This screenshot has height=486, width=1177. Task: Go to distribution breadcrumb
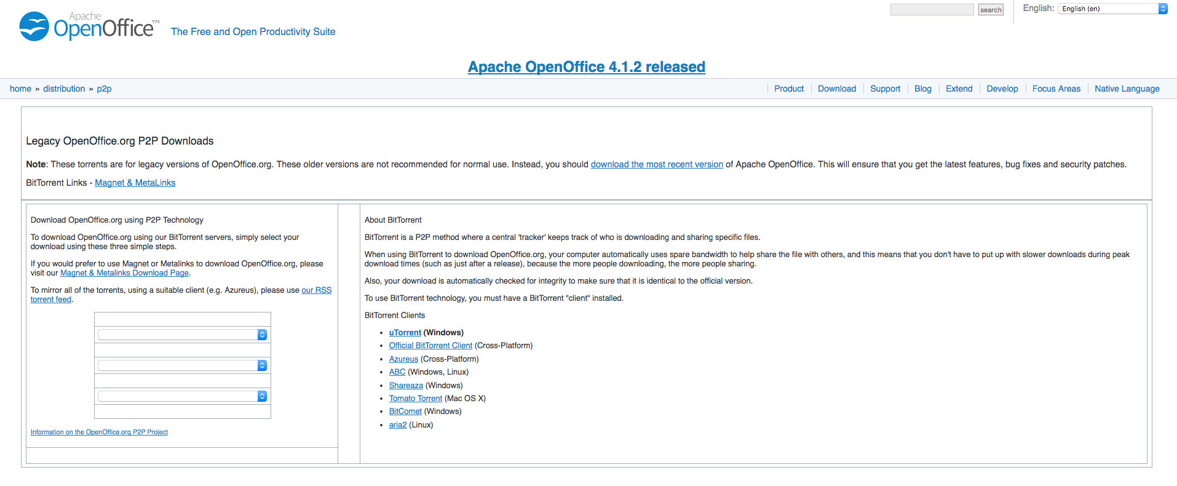[x=64, y=89]
